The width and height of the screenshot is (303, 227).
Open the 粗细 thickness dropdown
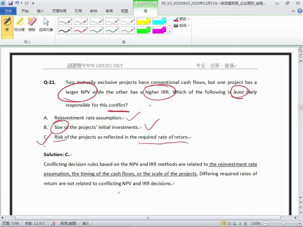tap(182, 25)
